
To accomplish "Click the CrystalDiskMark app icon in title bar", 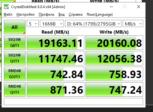I will [x=6, y=7].
